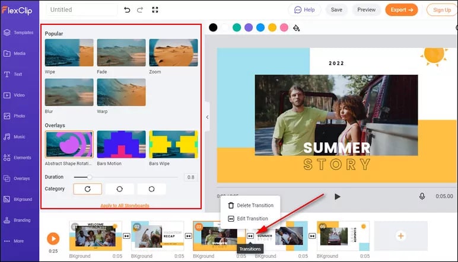Click the undo arrow icon
Viewport: 458px width, 262px height.
pyautogui.click(x=127, y=10)
